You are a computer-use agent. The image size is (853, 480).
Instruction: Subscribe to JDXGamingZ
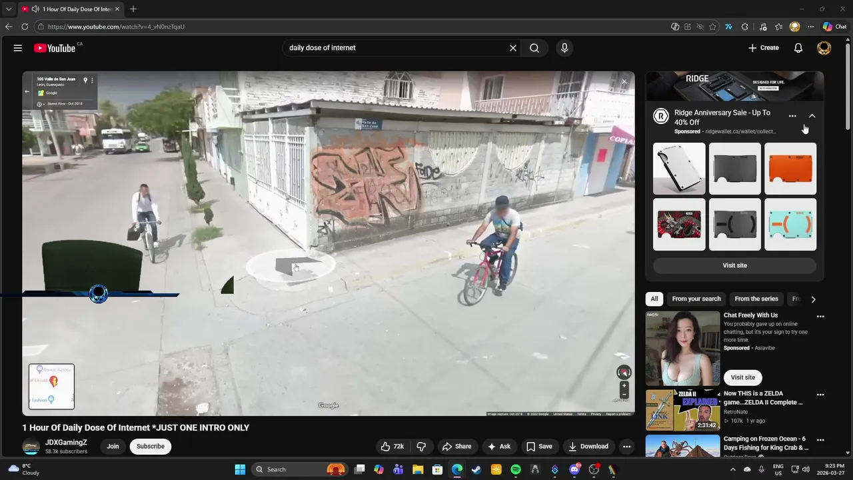[151, 447]
